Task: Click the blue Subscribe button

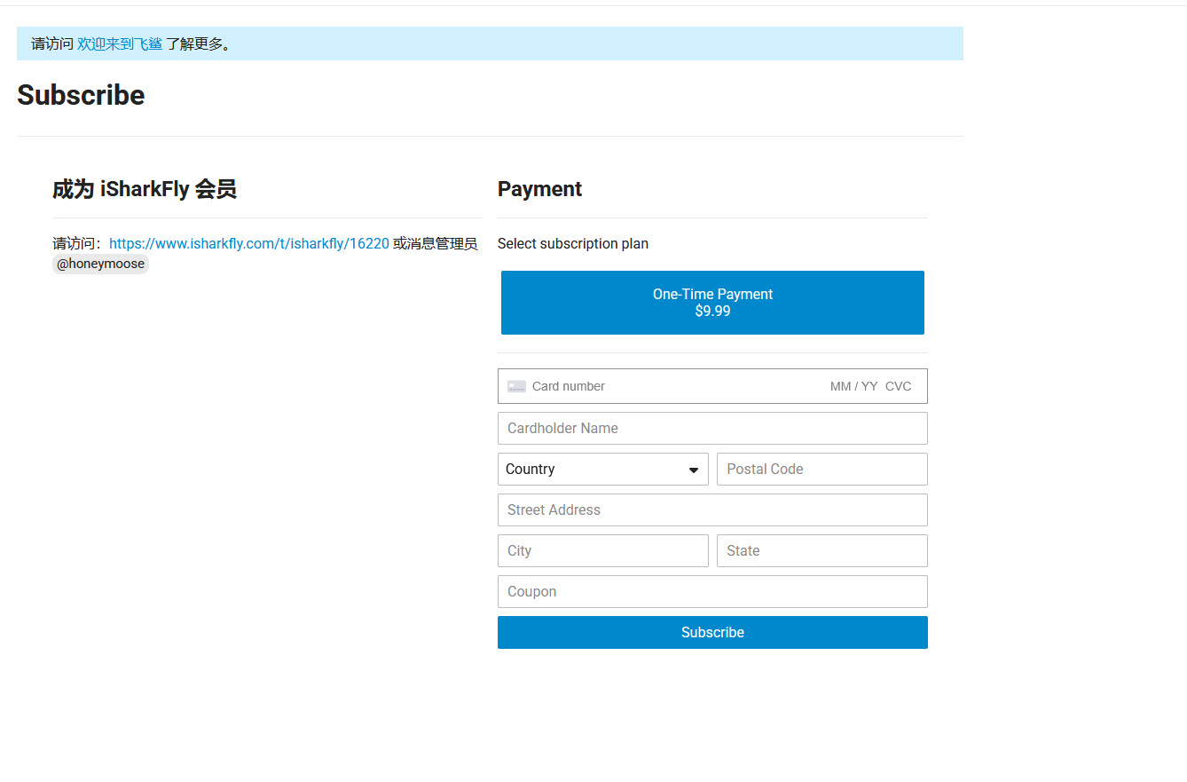Action: pos(712,633)
